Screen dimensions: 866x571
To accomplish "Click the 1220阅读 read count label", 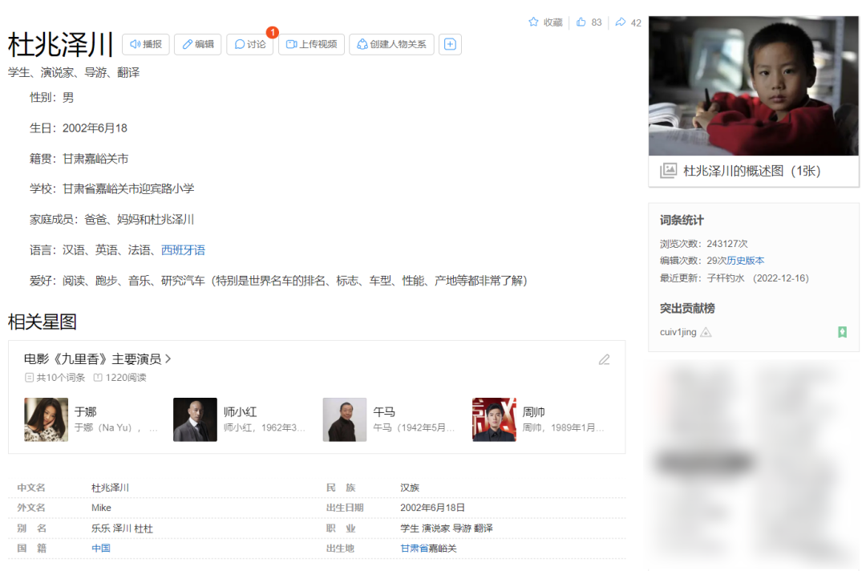I will pos(119,378).
